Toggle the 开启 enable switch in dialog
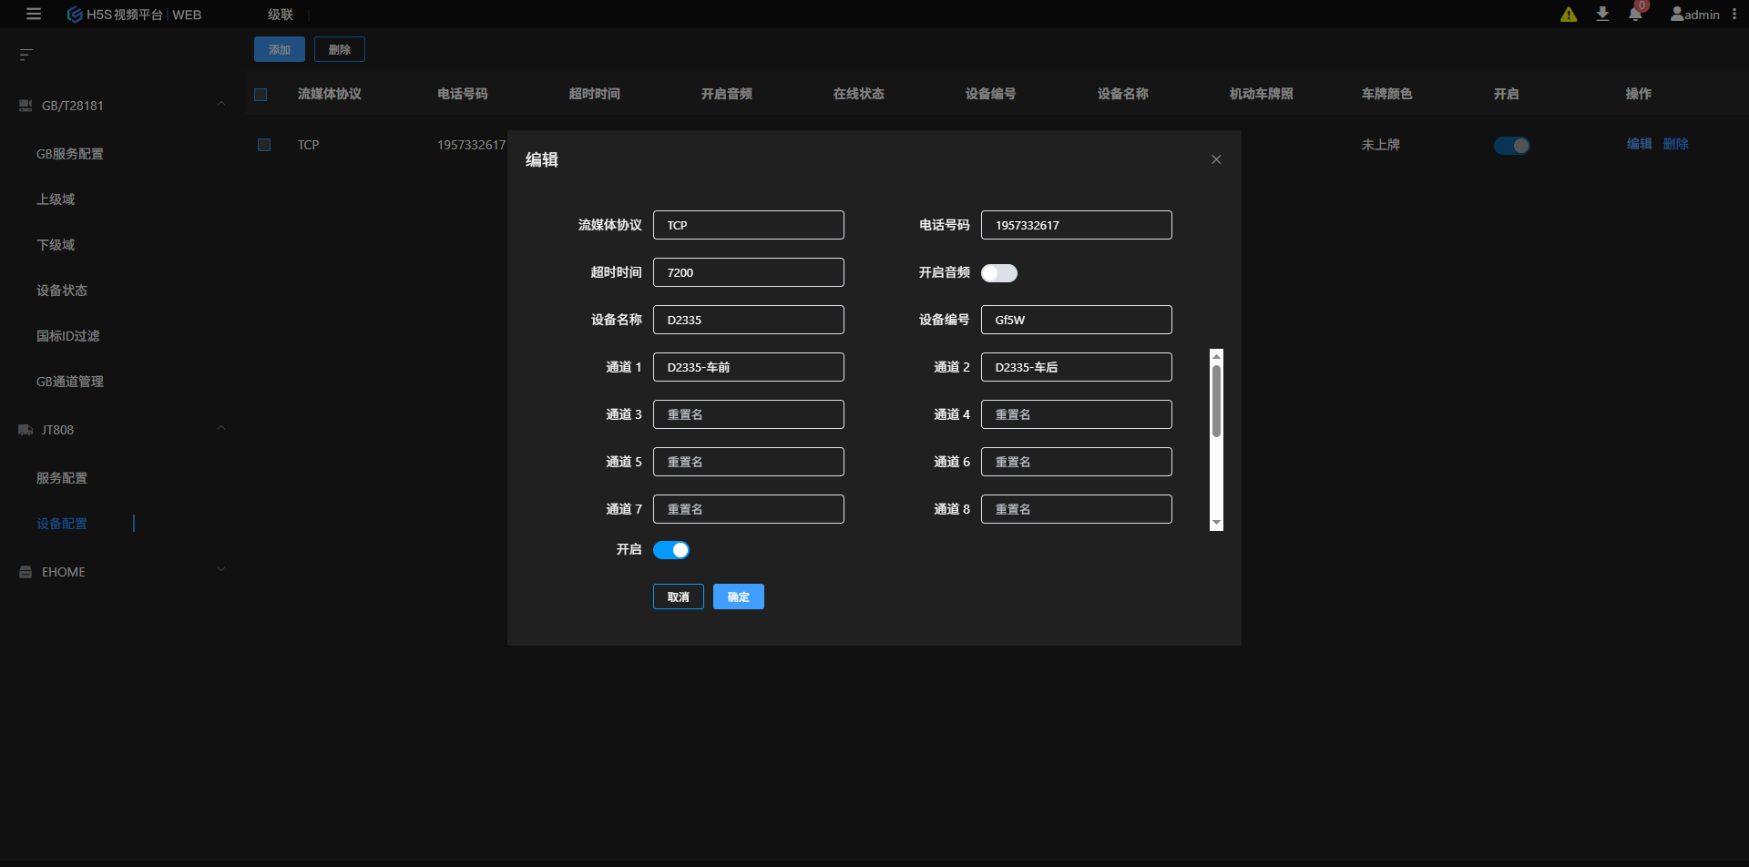Image resolution: width=1749 pixels, height=867 pixels. click(671, 550)
